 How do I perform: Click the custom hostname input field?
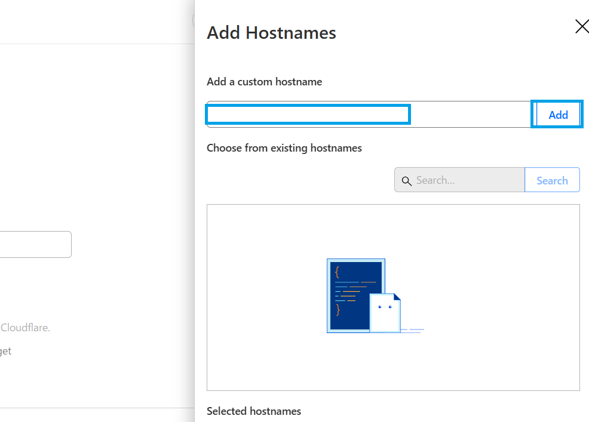tap(308, 114)
